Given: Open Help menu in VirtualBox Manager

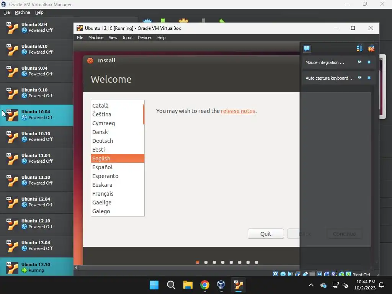Looking at the screenshot, I should pyautogui.click(x=39, y=12).
